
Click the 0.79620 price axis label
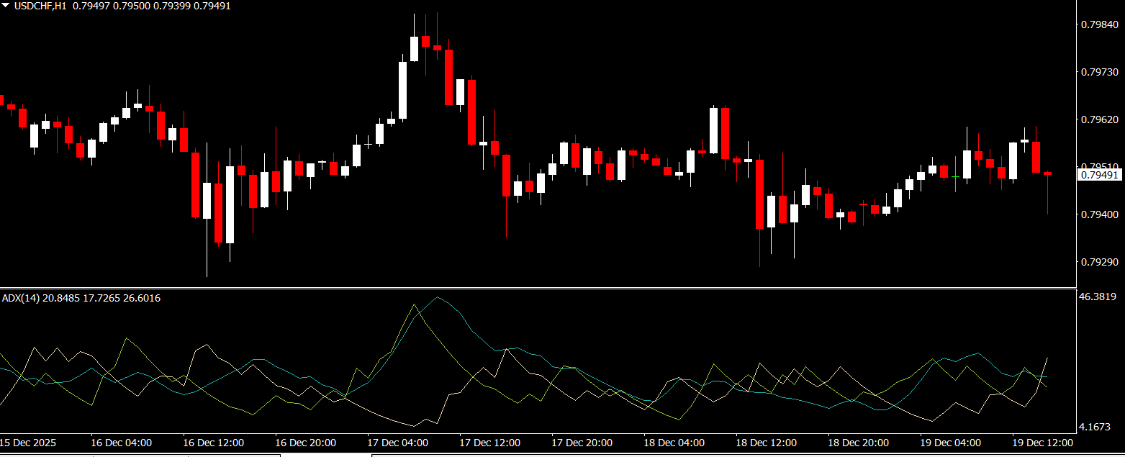coord(1099,119)
